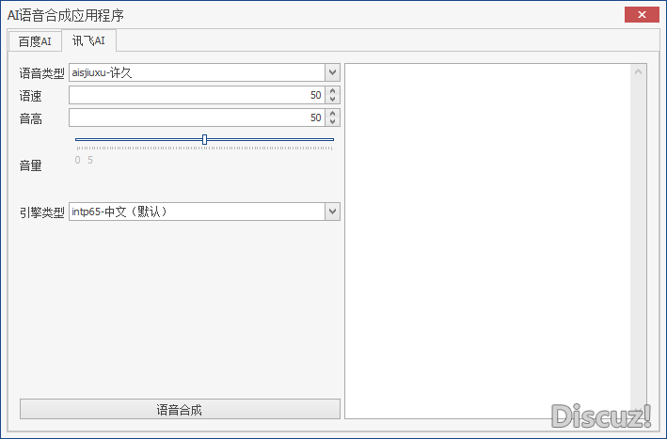Decrease 音高 value with down arrow
Screen dimensions: 667x439
tap(333, 121)
